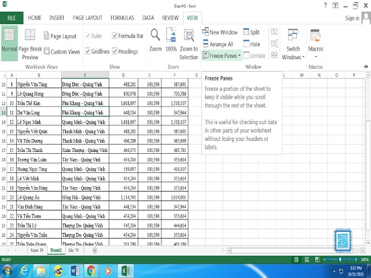Click Synchronous Scrolling icon

tap(274, 43)
